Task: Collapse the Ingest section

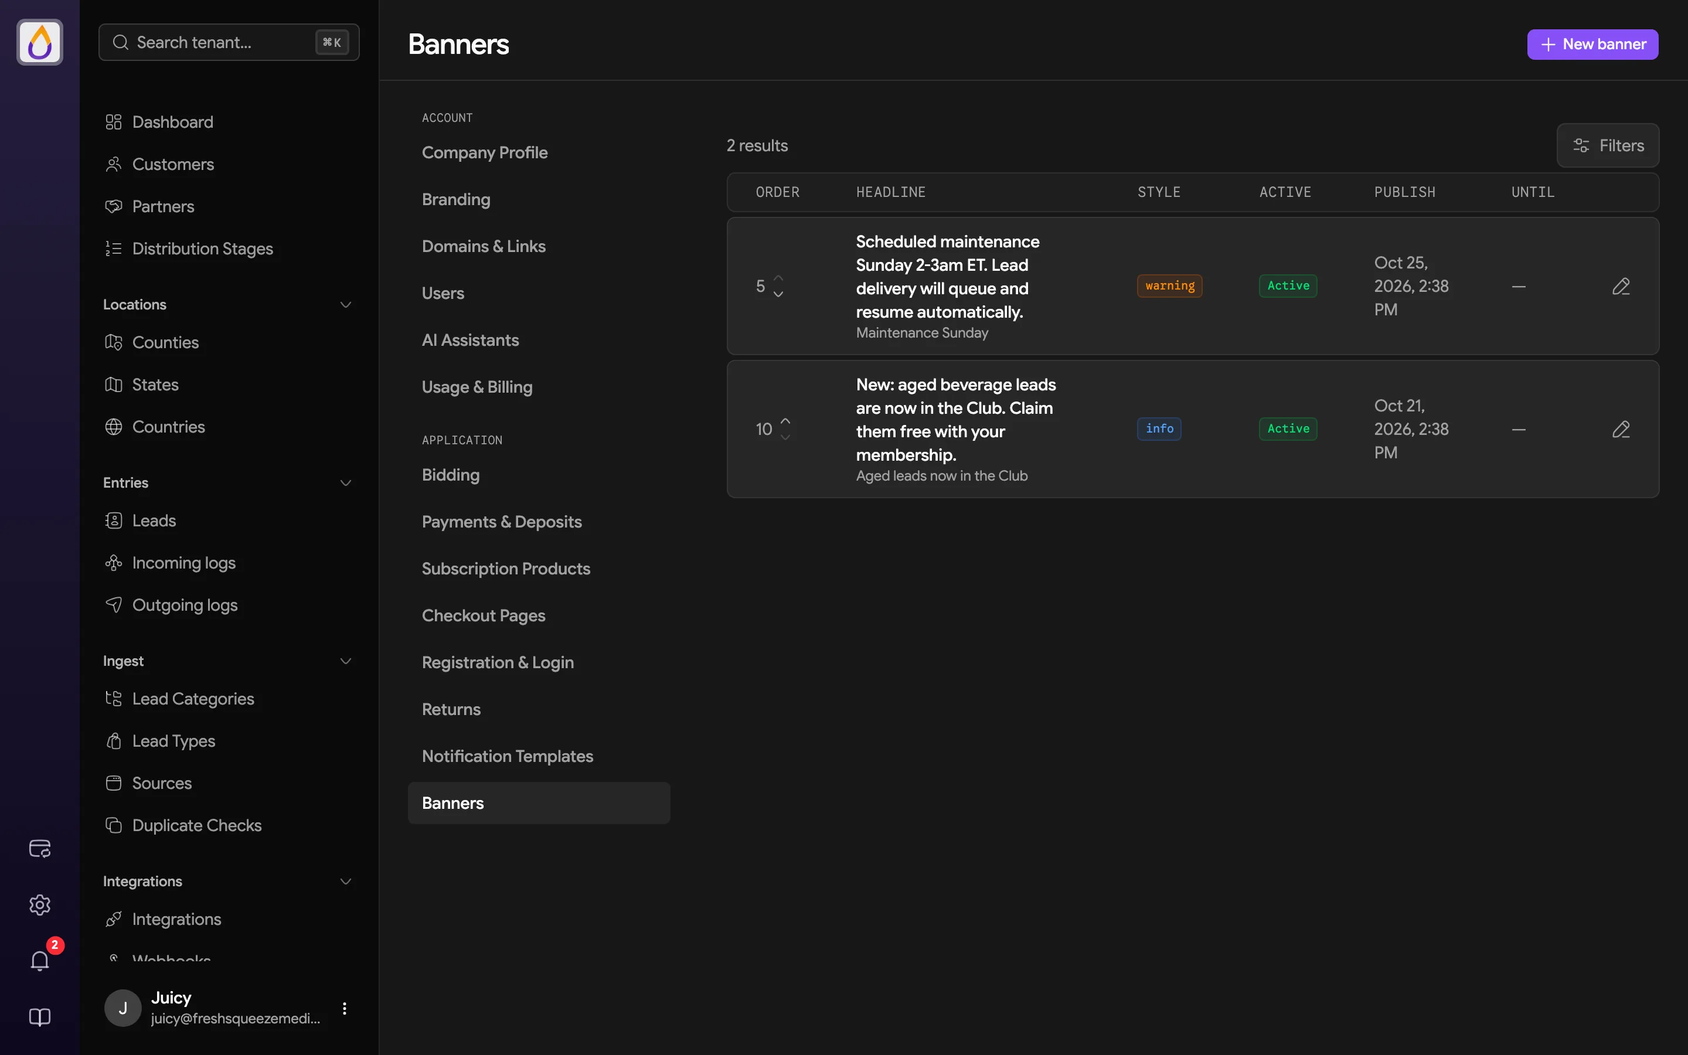Action: pos(345,661)
